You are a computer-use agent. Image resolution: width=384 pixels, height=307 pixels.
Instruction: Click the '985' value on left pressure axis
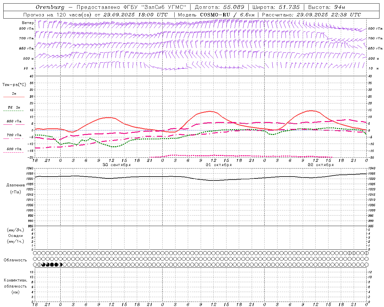click(x=31, y=226)
